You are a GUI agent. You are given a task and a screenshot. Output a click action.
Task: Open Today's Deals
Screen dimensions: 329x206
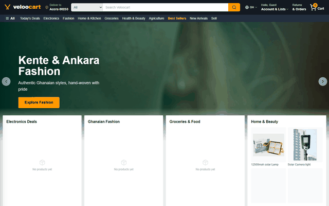click(30, 19)
